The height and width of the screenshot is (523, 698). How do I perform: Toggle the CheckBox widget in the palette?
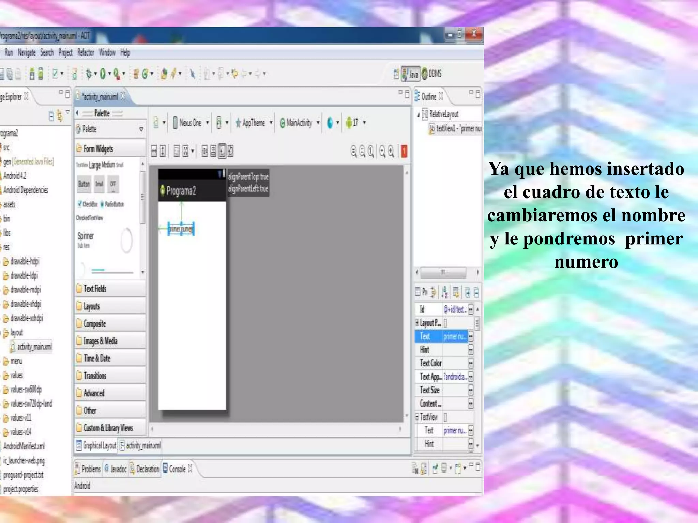88,204
